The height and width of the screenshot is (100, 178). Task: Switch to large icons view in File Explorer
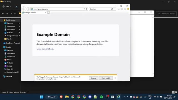coord(176,92)
